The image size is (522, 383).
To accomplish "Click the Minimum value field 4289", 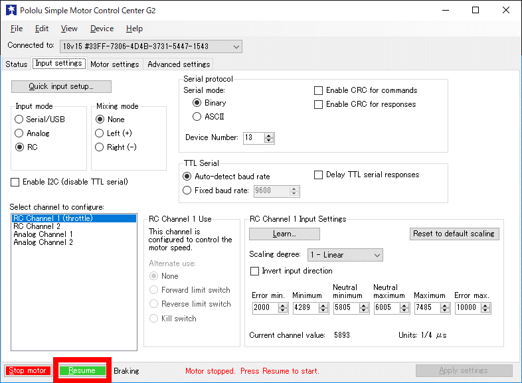I will pos(306,307).
